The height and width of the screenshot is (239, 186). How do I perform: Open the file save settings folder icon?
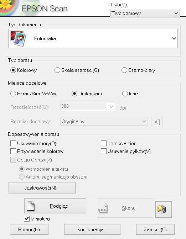(164, 209)
